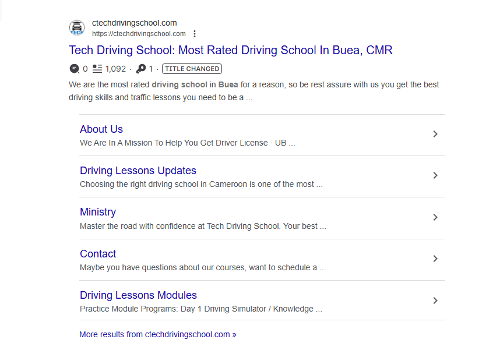Click the https://ctechdrivingschool.com URL text
493x357 pixels.
(x=139, y=34)
